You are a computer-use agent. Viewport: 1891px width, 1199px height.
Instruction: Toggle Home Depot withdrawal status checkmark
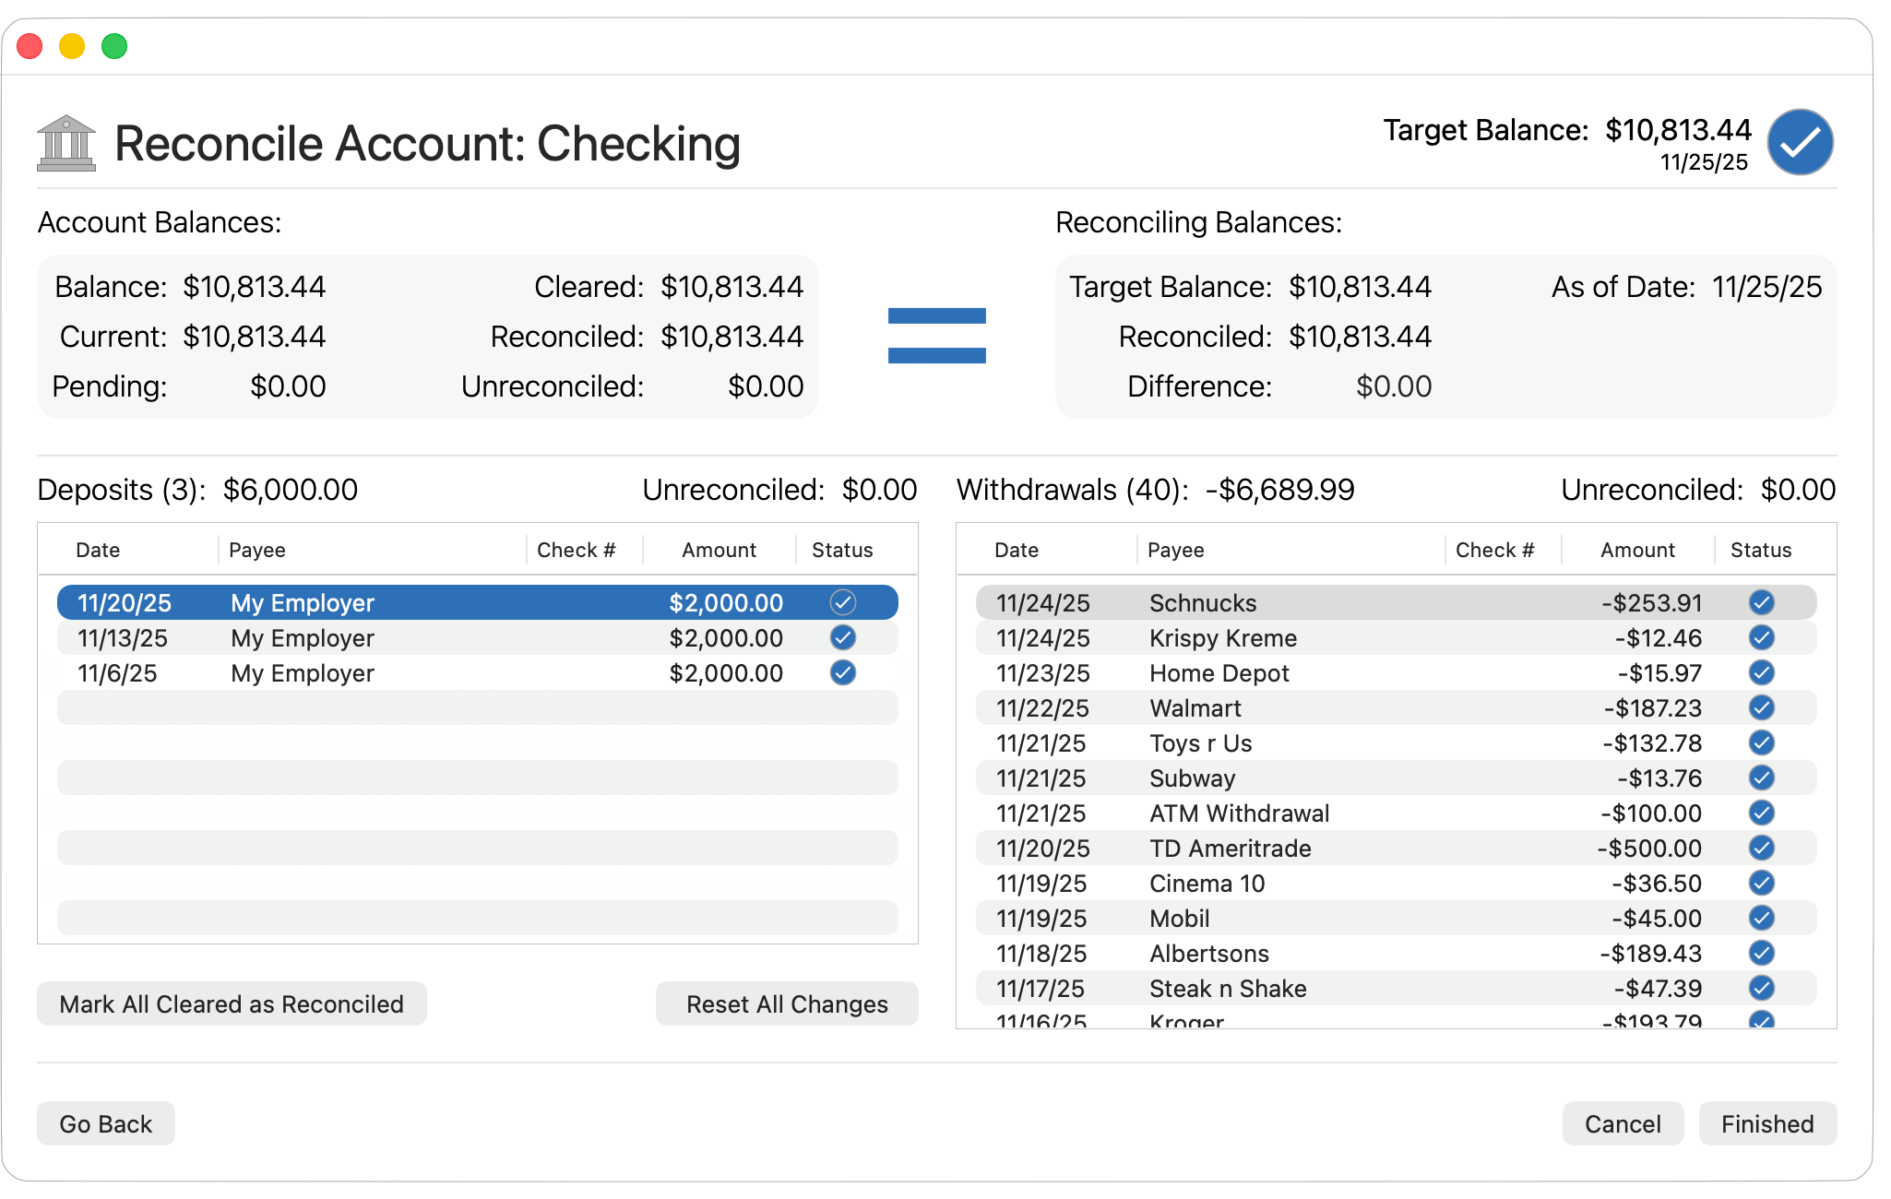pyautogui.click(x=1761, y=672)
